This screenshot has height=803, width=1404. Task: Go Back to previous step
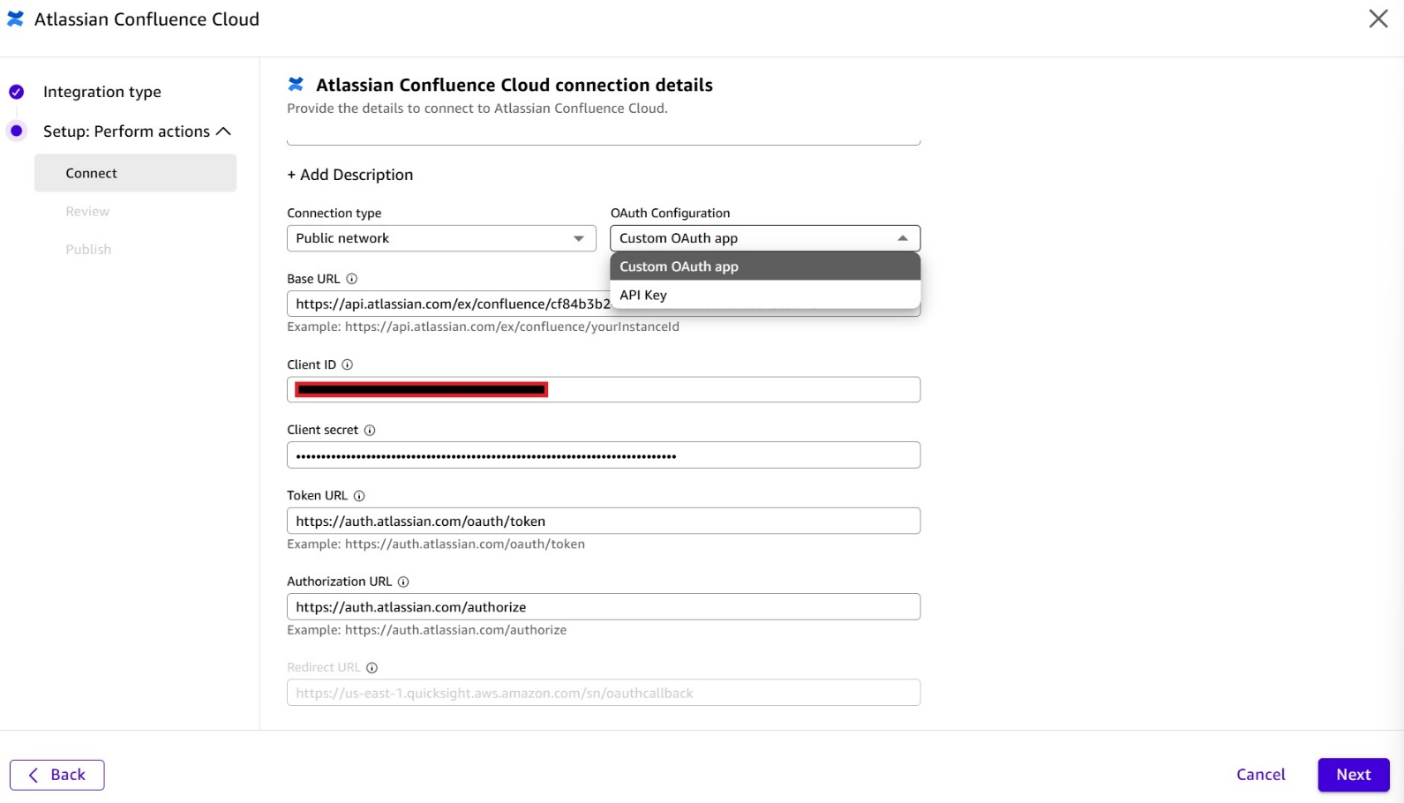tap(57, 775)
